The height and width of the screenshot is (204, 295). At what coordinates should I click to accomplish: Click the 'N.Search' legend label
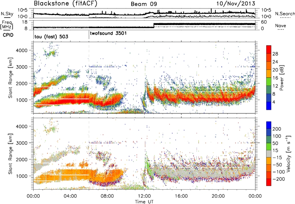pos(285,14)
